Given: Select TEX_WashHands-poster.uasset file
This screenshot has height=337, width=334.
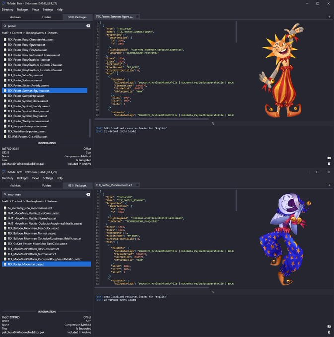Looking at the screenshot, I should pos(45,131).
